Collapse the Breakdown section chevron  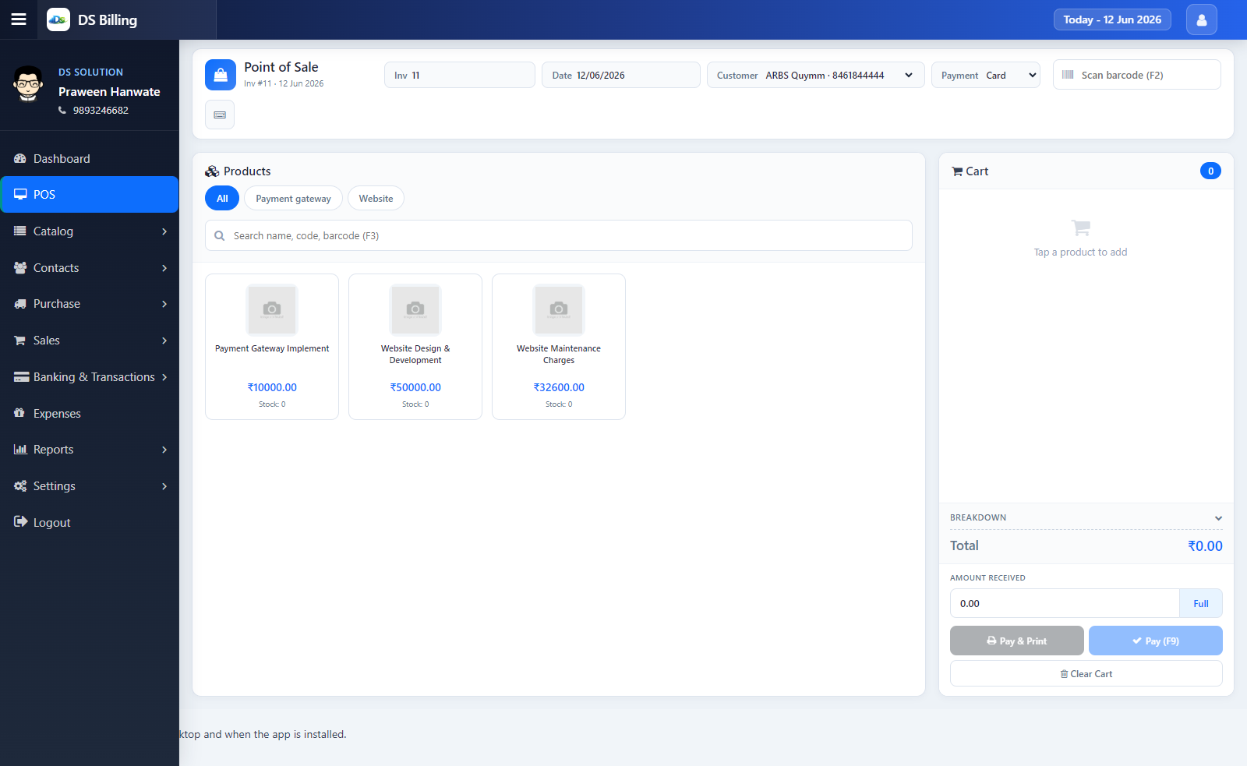click(1218, 518)
